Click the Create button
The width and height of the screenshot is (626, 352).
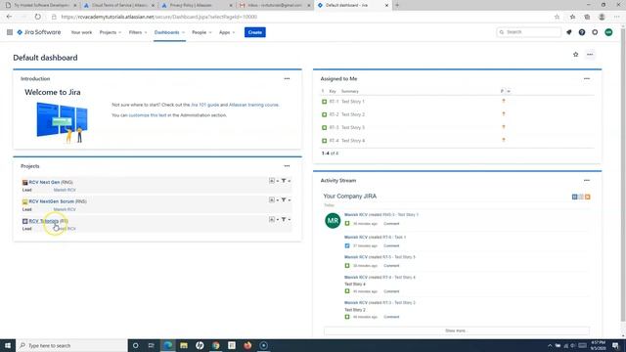pyautogui.click(x=254, y=32)
